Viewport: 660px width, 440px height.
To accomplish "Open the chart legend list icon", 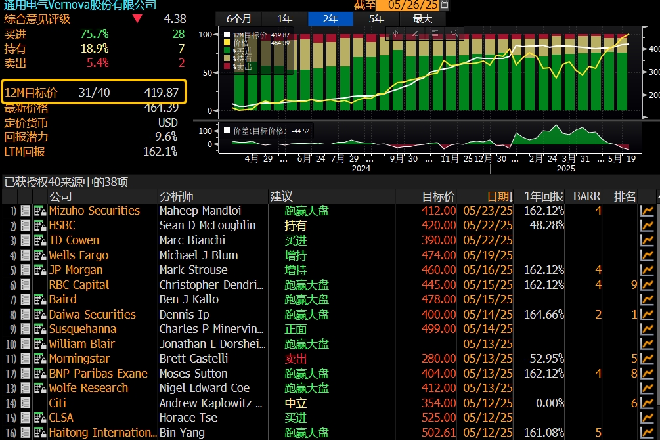I will tap(435, 33).
